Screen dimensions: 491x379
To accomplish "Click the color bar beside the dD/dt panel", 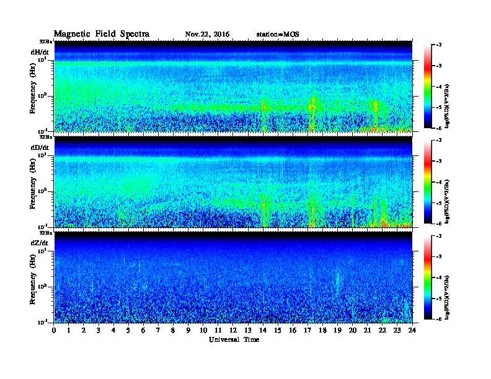I will tap(427, 181).
